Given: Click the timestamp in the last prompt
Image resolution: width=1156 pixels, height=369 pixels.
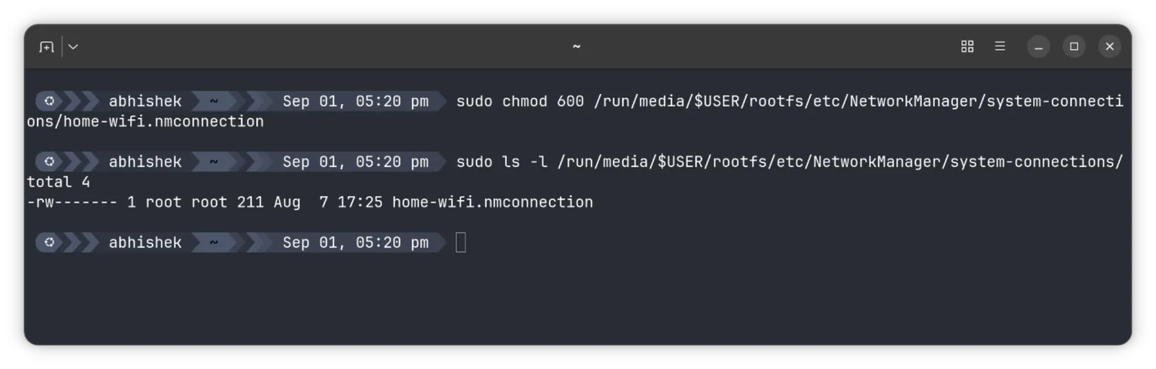Looking at the screenshot, I should tap(355, 243).
